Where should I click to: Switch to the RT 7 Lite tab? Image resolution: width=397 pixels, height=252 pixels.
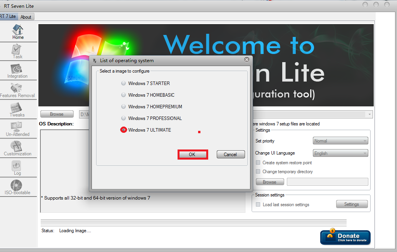[8, 16]
